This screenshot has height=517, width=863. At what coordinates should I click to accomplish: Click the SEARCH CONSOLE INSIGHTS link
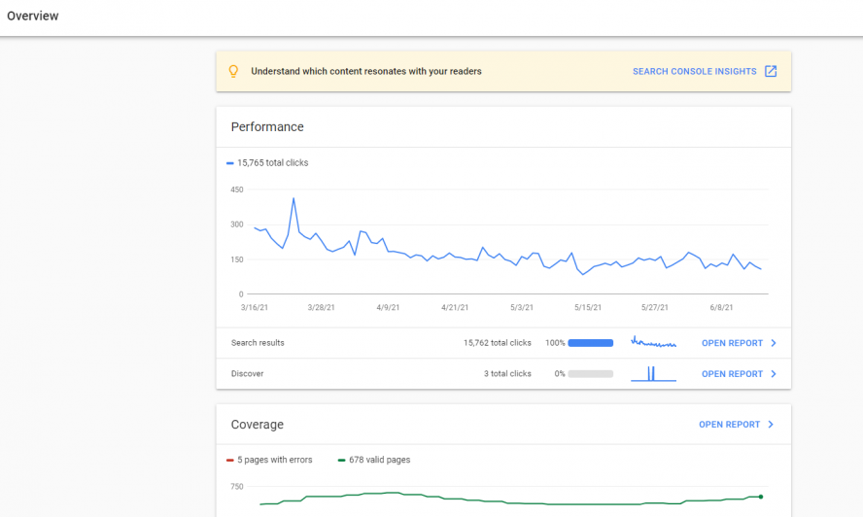coord(695,71)
